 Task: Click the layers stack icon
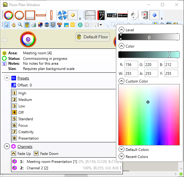[x=47, y=25]
